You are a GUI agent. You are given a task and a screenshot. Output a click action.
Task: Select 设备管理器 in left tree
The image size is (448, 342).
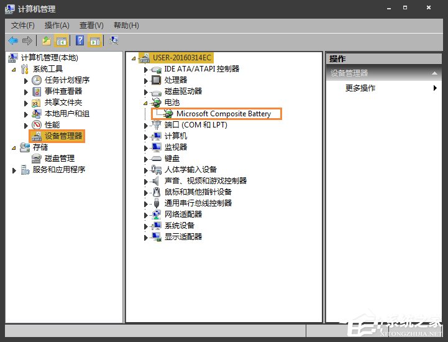(63, 136)
